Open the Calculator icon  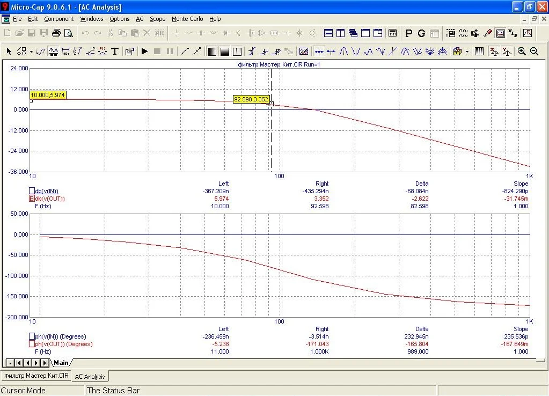pyautogui.click(x=393, y=33)
